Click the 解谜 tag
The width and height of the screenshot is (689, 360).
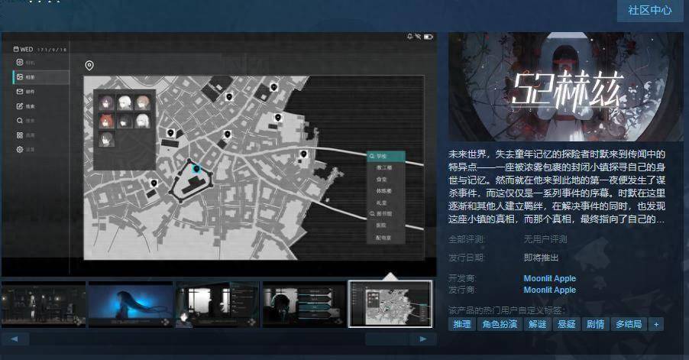pyautogui.click(x=538, y=324)
